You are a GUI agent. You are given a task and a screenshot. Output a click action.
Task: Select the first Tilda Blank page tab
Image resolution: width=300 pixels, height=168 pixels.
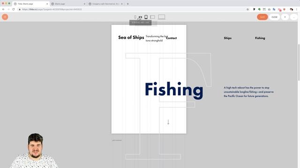pos(30,4)
